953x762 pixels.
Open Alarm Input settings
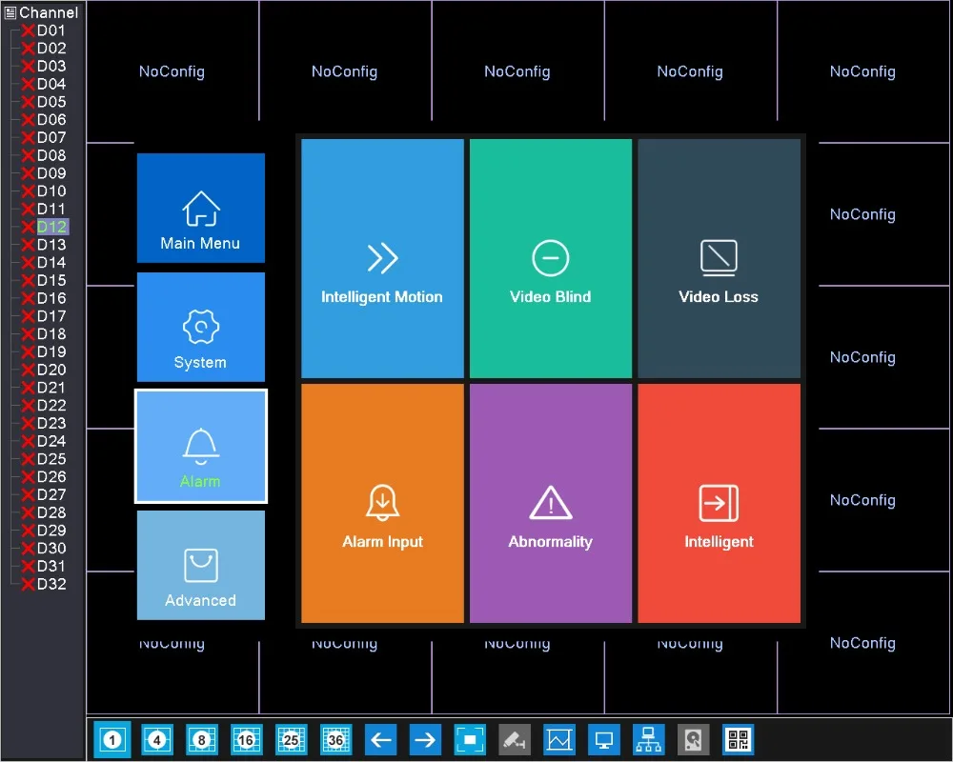(382, 503)
